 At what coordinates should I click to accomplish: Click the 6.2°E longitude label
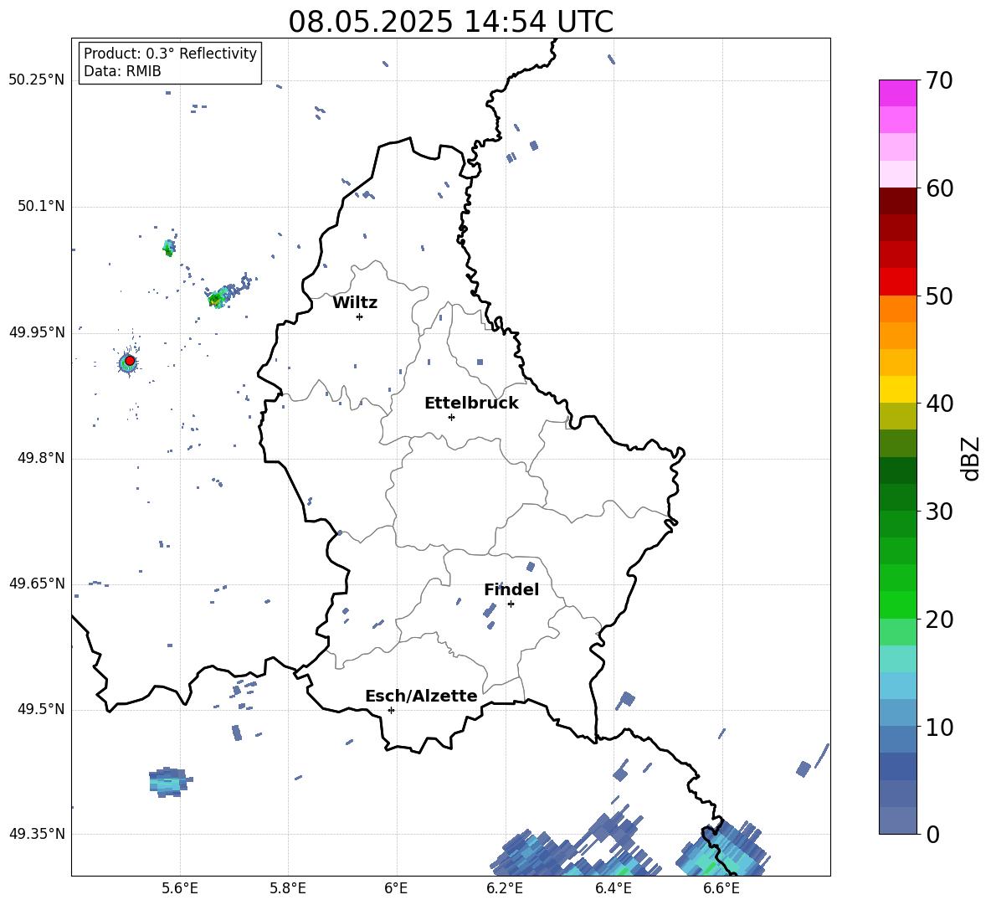(x=505, y=888)
